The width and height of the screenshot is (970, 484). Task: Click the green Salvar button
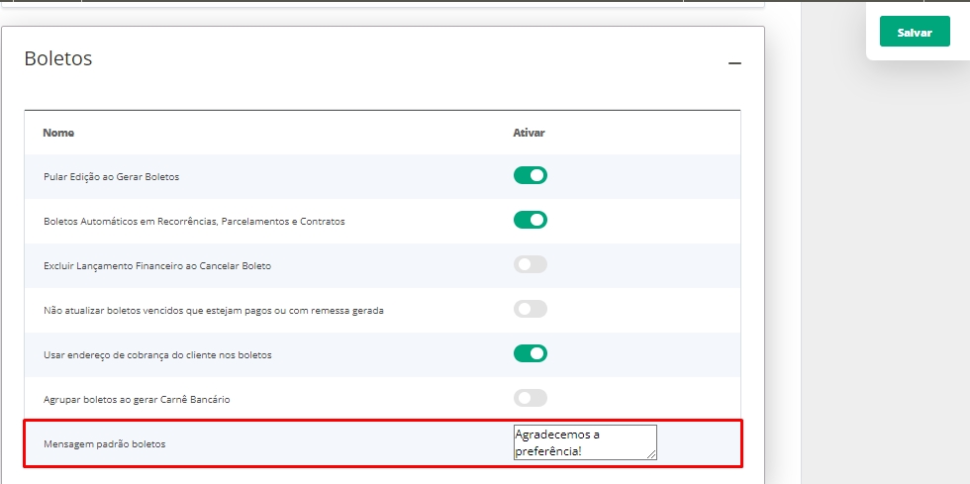click(914, 33)
